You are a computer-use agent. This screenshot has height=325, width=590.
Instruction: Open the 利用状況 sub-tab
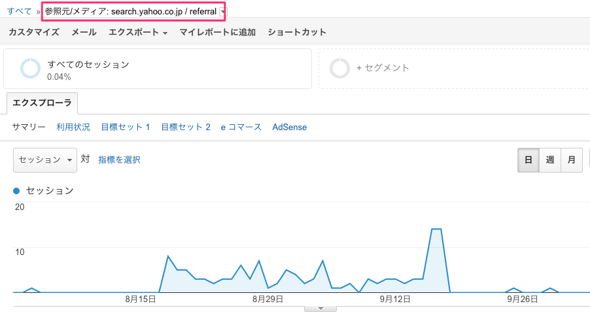[x=73, y=128]
